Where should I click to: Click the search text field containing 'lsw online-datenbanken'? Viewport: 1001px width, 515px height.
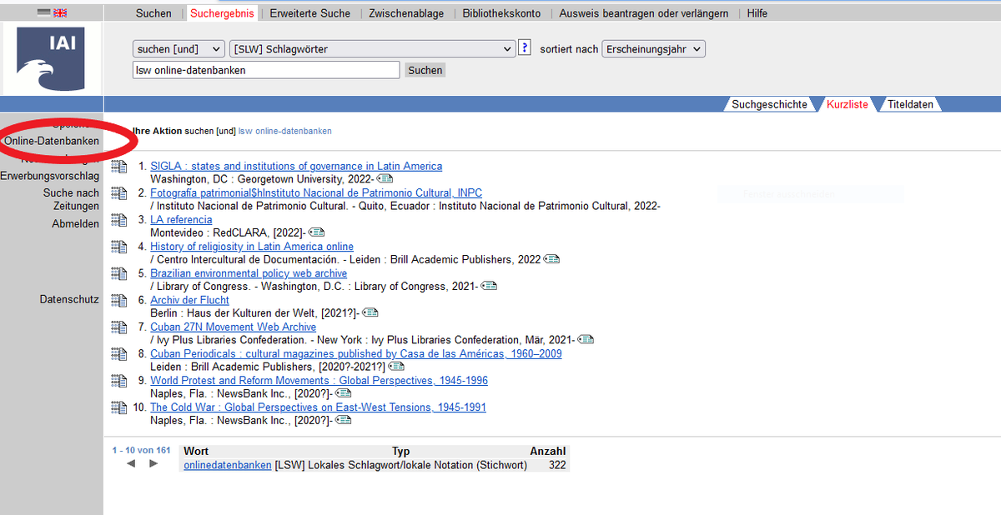[x=266, y=70]
